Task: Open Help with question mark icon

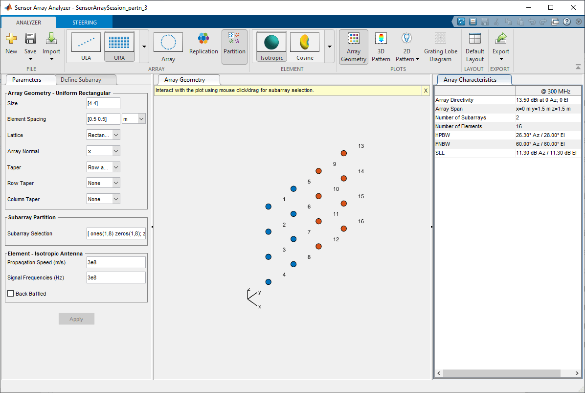Action: click(x=567, y=22)
